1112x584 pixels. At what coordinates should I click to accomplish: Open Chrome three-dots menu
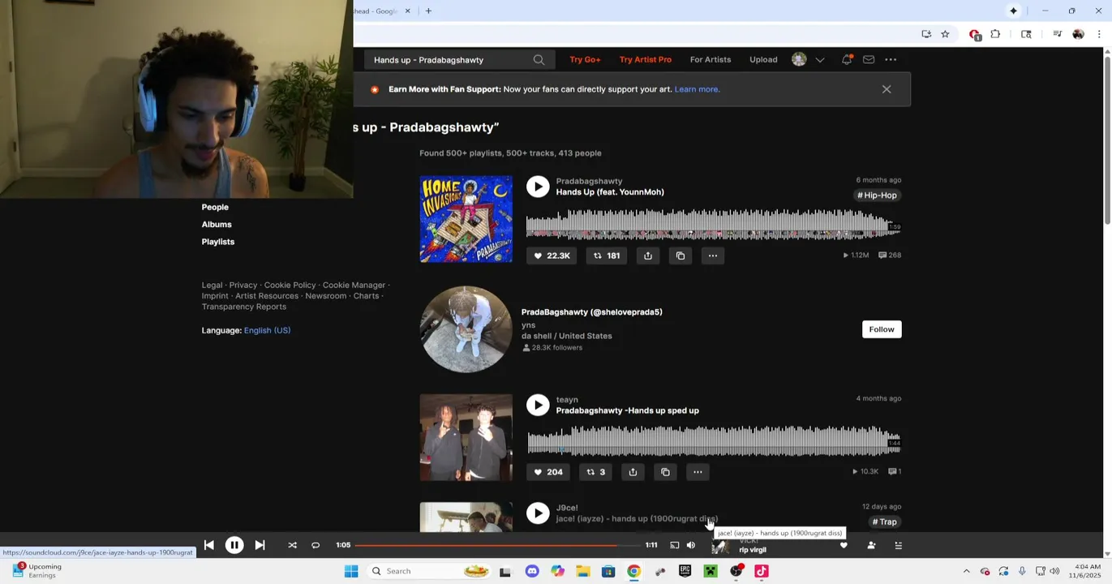1099,34
